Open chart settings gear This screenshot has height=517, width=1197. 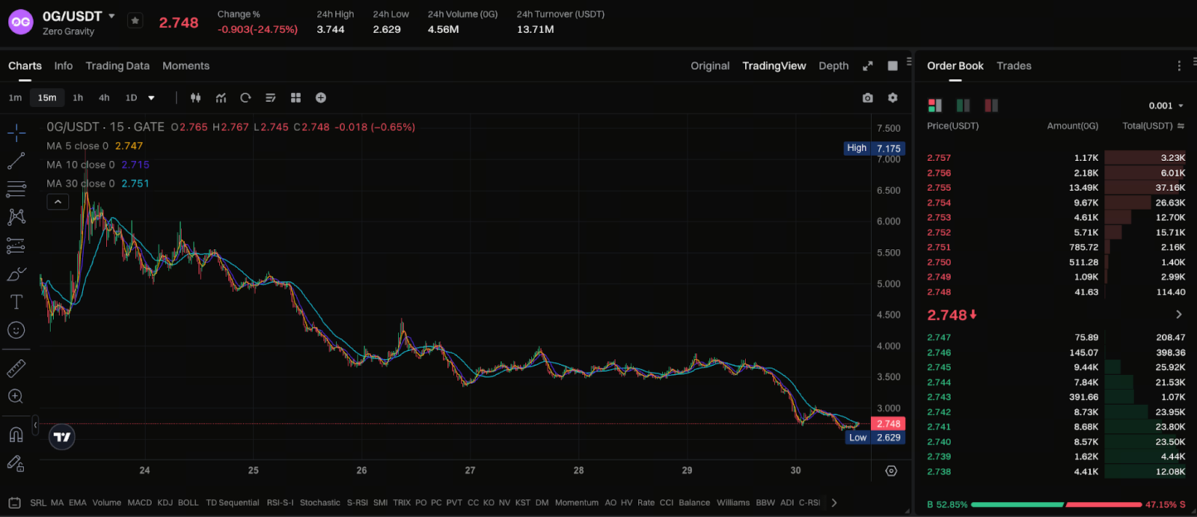click(893, 98)
